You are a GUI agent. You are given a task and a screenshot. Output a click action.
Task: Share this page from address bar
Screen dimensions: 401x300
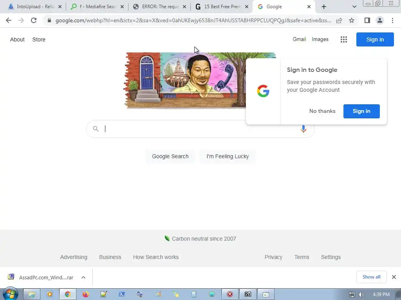(x=339, y=20)
